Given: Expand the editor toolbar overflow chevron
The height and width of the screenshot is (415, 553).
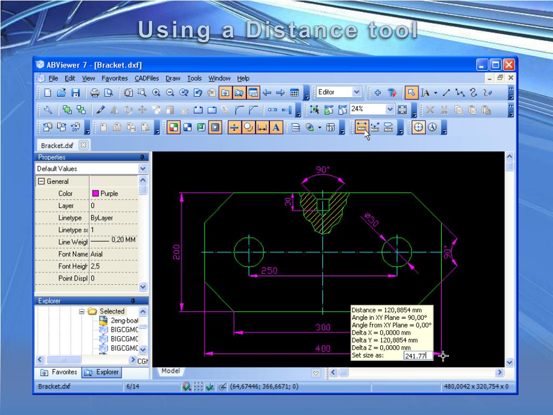Looking at the screenshot, I should pyautogui.click(x=511, y=93).
